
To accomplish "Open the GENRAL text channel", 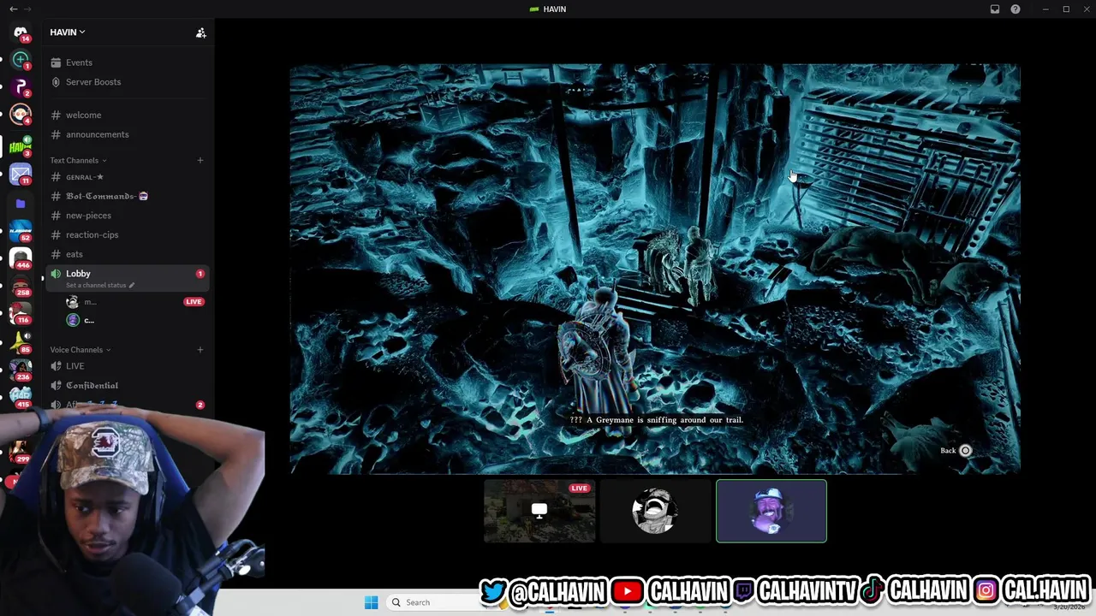I will pos(128,177).
